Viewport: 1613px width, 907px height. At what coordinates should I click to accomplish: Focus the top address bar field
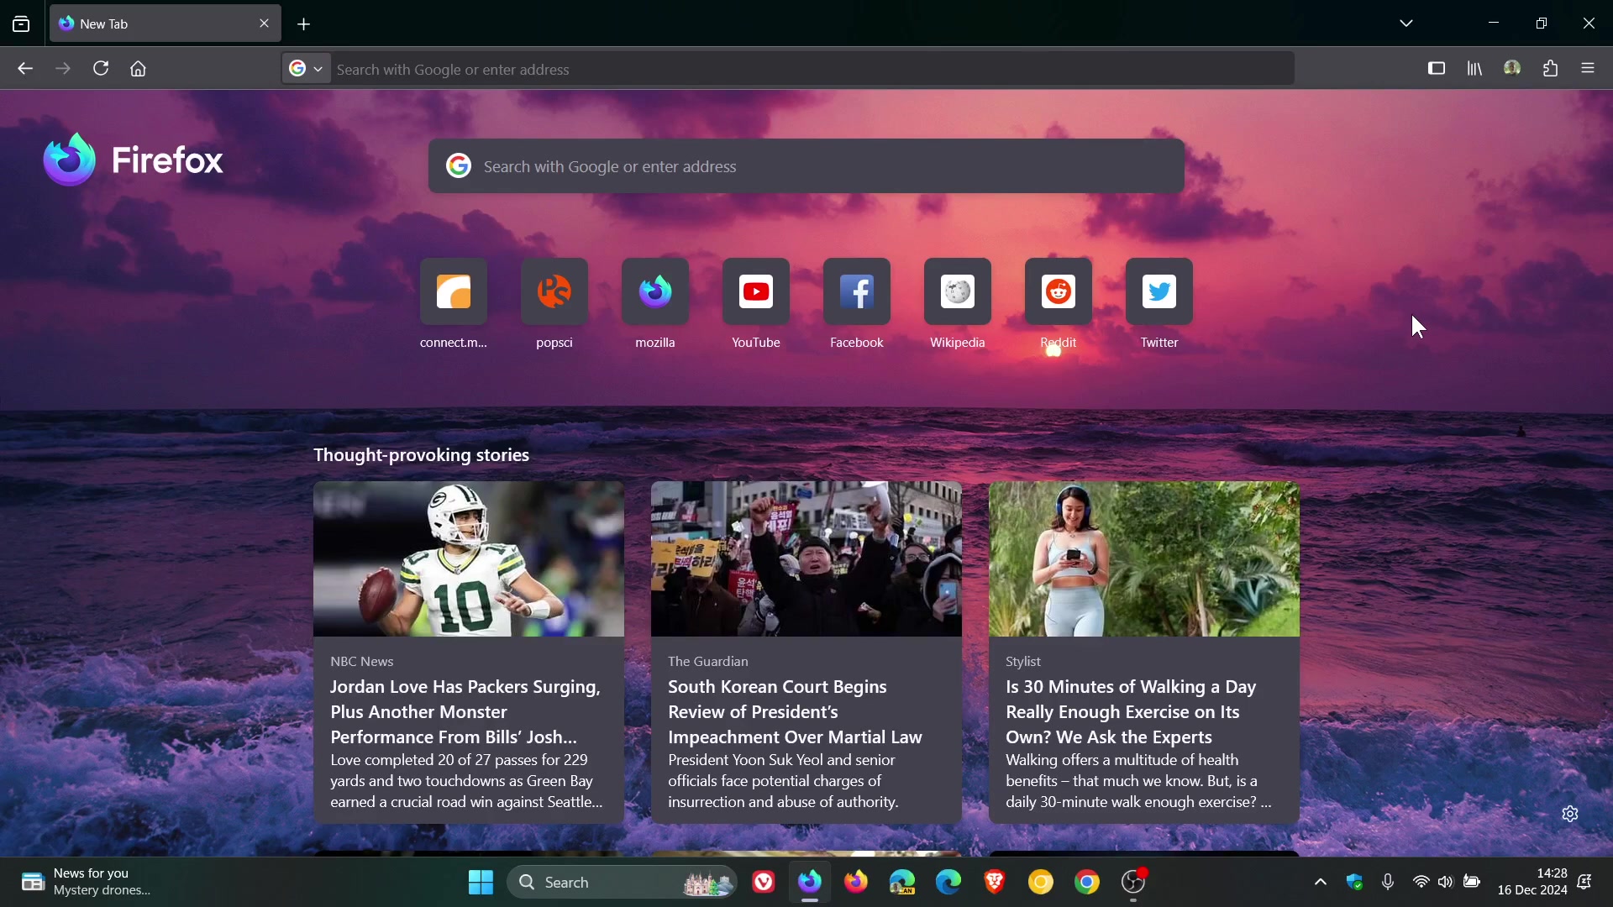point(812,69)
